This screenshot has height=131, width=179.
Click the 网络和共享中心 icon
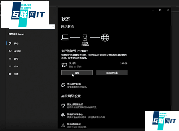pos(63,115)
